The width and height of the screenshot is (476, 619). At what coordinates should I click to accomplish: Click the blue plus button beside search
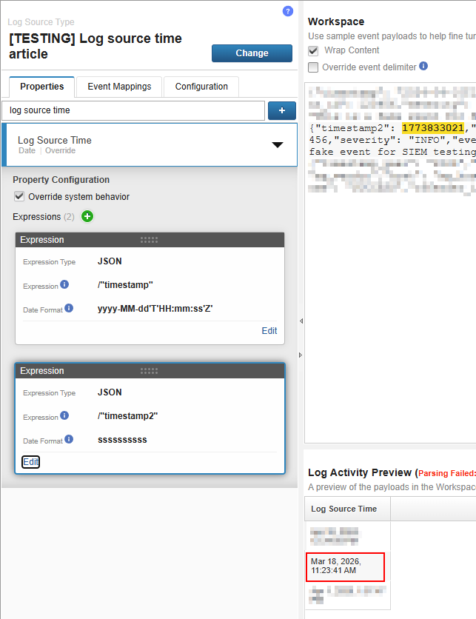pos(282,110)
